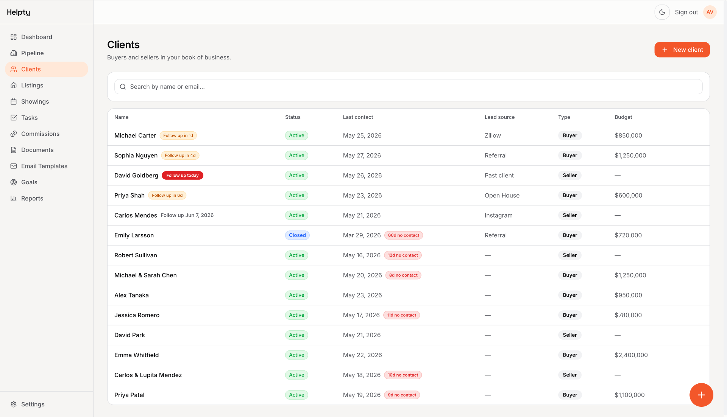Click the 8d no contact badge

tap(403, 275)
